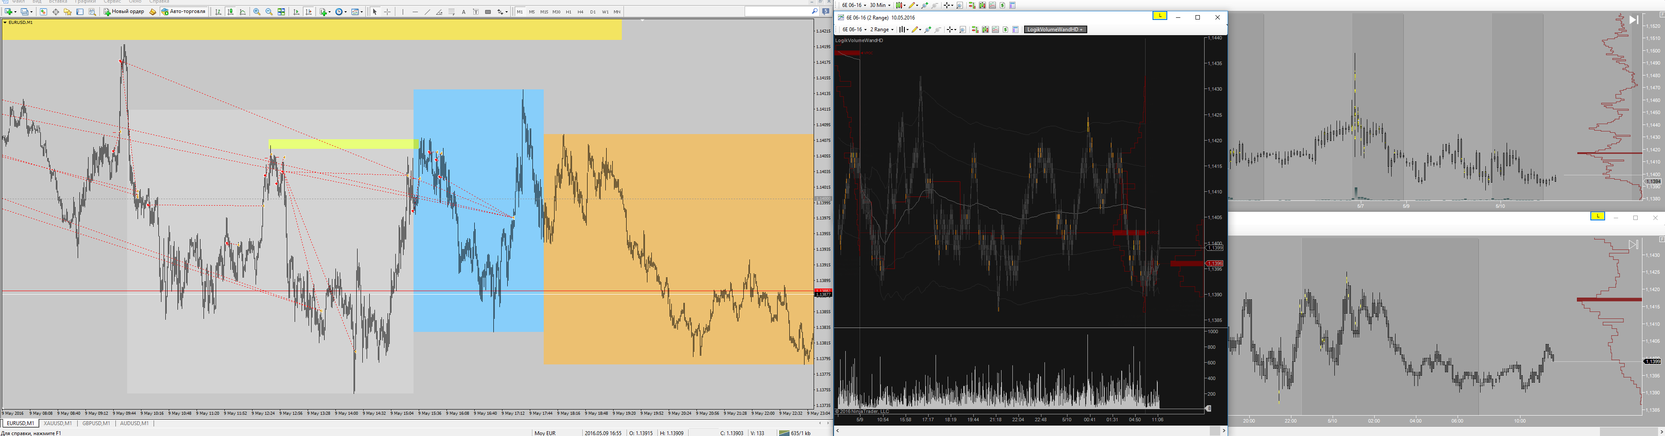Open indicators list dropdown

tap(330, 12)
